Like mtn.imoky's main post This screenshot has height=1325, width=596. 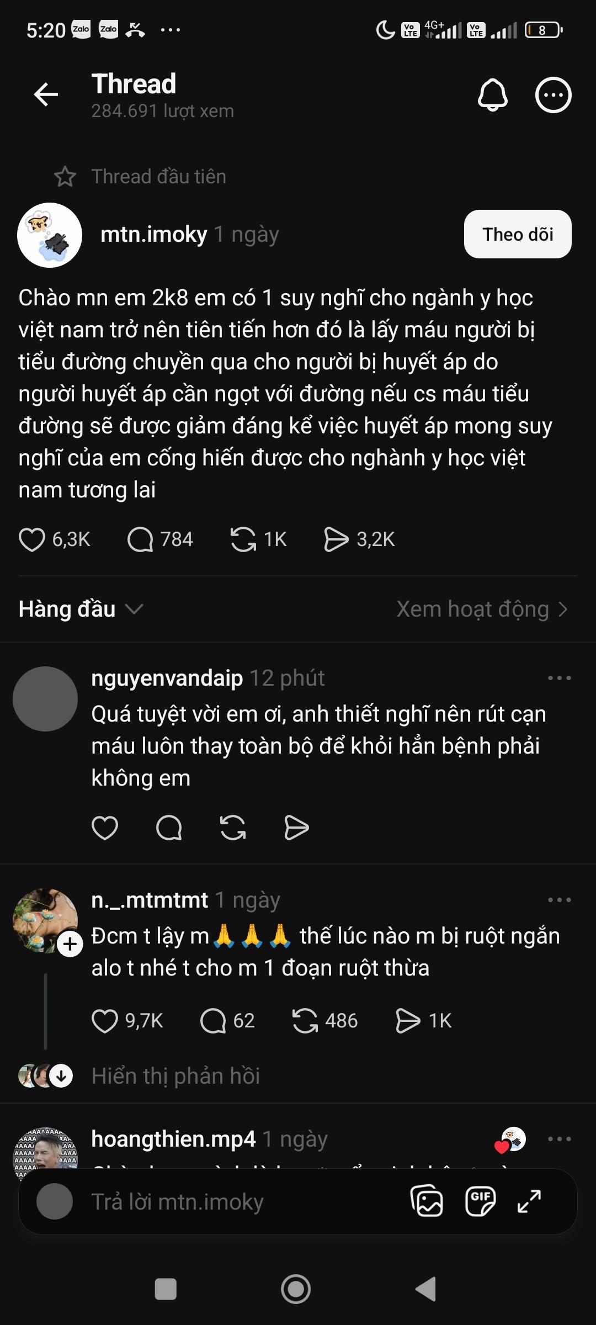coord(32,539)
